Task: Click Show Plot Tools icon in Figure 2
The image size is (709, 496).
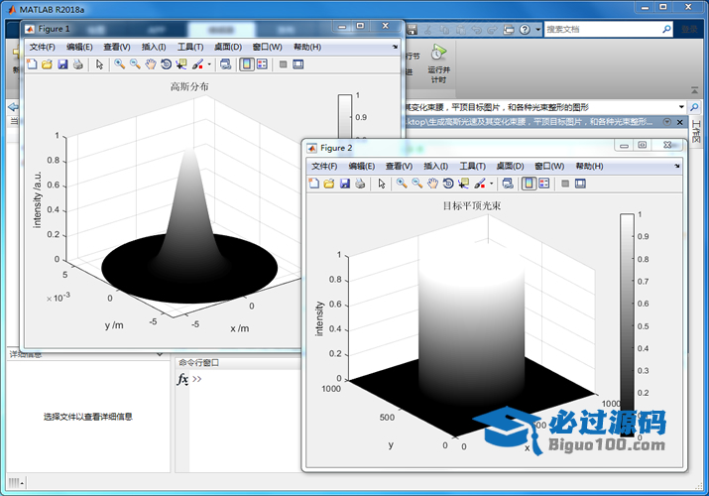Action: (x=580, y=184)
